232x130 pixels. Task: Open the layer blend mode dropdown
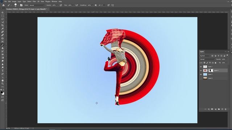click(x=207, y=59)
